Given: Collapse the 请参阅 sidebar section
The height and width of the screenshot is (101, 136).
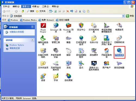Looking at the screenshot, I should [x=32, y=40].
